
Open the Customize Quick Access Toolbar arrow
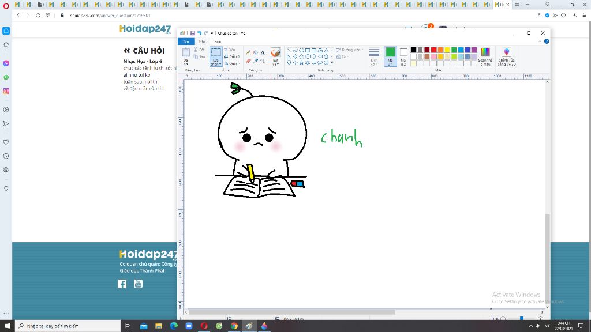(x=212, y=33)
